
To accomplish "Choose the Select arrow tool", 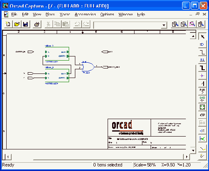I will point(202,37).
